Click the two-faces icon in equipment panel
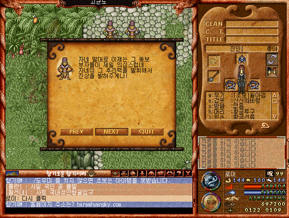Image resolution: width=289 pixels, height=218 pixels. coord(272,72)
